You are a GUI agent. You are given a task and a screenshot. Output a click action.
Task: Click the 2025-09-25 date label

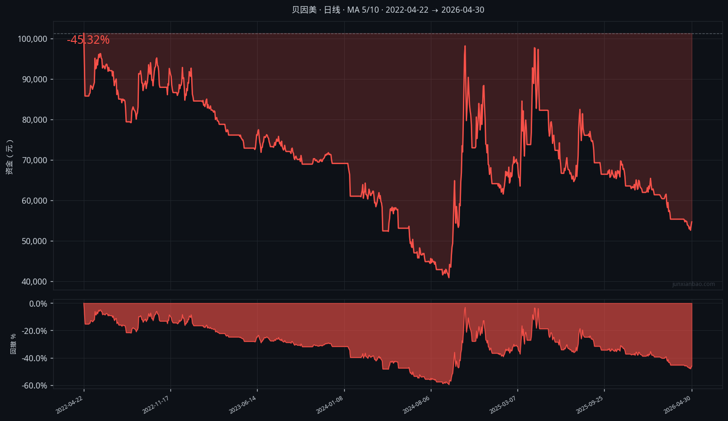click(x=590, y=405)
